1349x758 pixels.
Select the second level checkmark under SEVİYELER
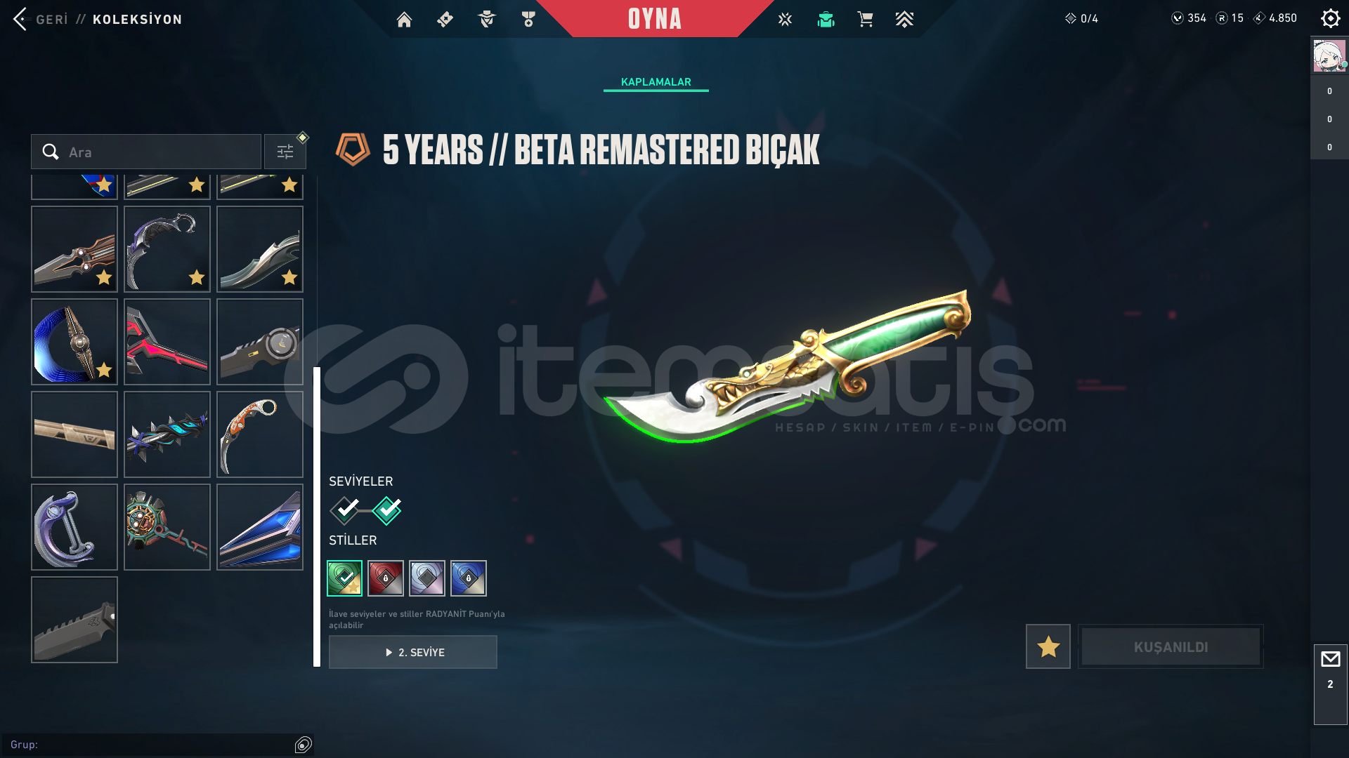pos(387,510)
